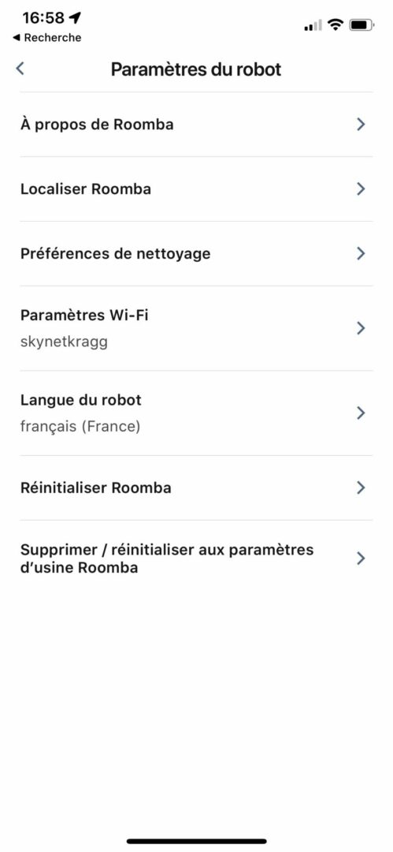Tap chevron beside Langue du robot
The height and width of the screenshot is (852, 393).
(361, 413)
